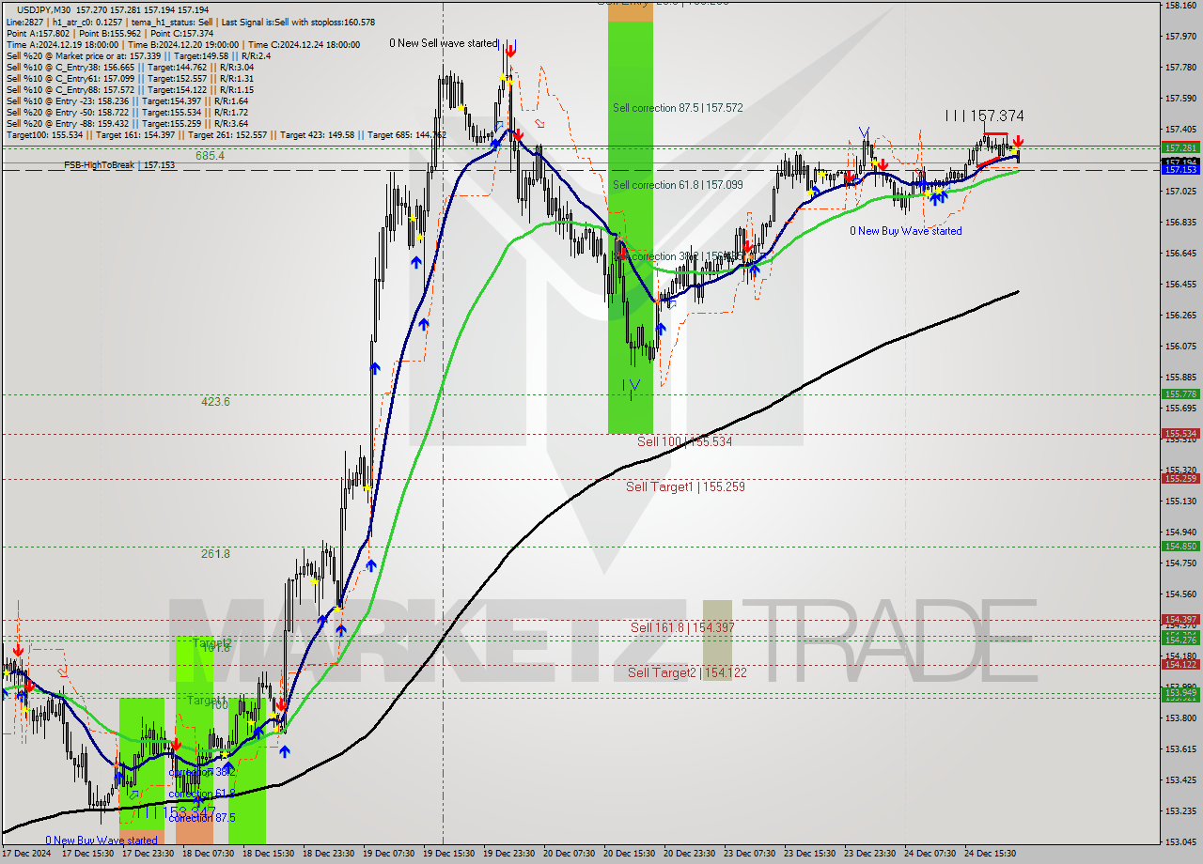Click the 'I I I 153.347' wave label
Image resolution: width=1203 pixels, height=864 pixels.
[177, 810]
